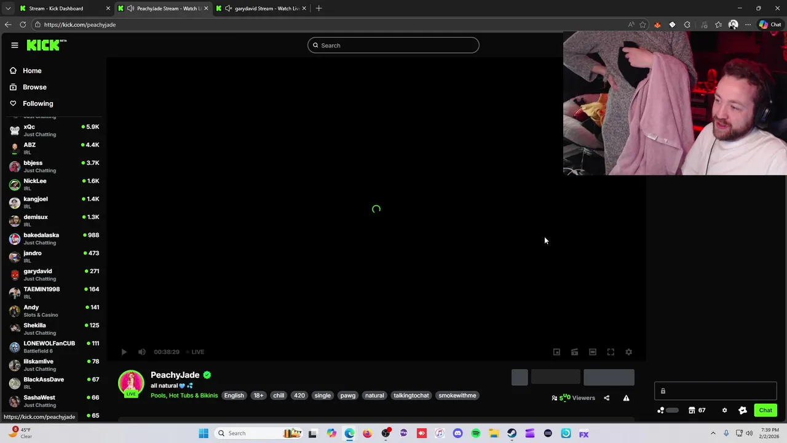Click the address bar URL
Screen dimensions: 787x443
click(x=80, y=25)
